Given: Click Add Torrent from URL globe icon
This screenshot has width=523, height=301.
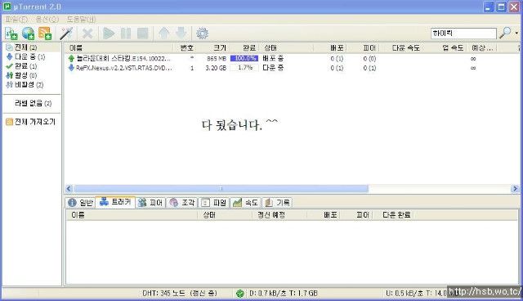Looking at the screenshot, I should pos(28,34).
